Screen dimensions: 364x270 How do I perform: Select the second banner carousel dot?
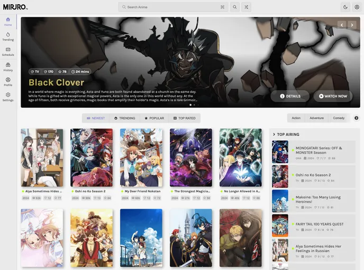click(x=194, y=105)
